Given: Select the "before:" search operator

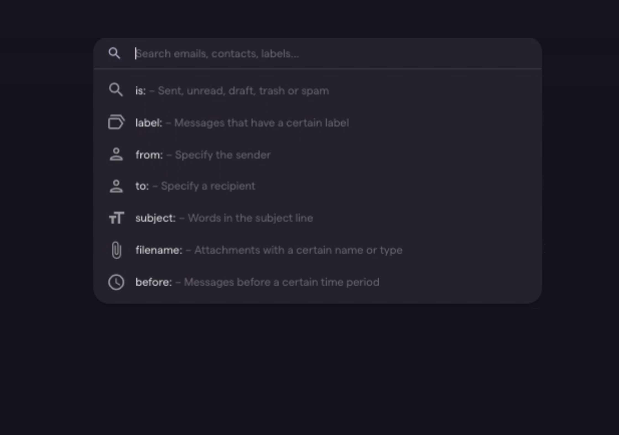Looking at the screenshot, I should point(154,282).
